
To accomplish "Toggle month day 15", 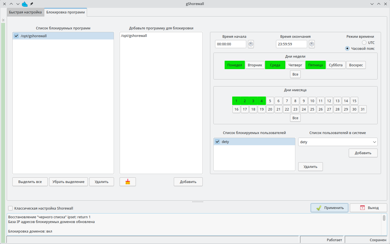I will [354, 101].
